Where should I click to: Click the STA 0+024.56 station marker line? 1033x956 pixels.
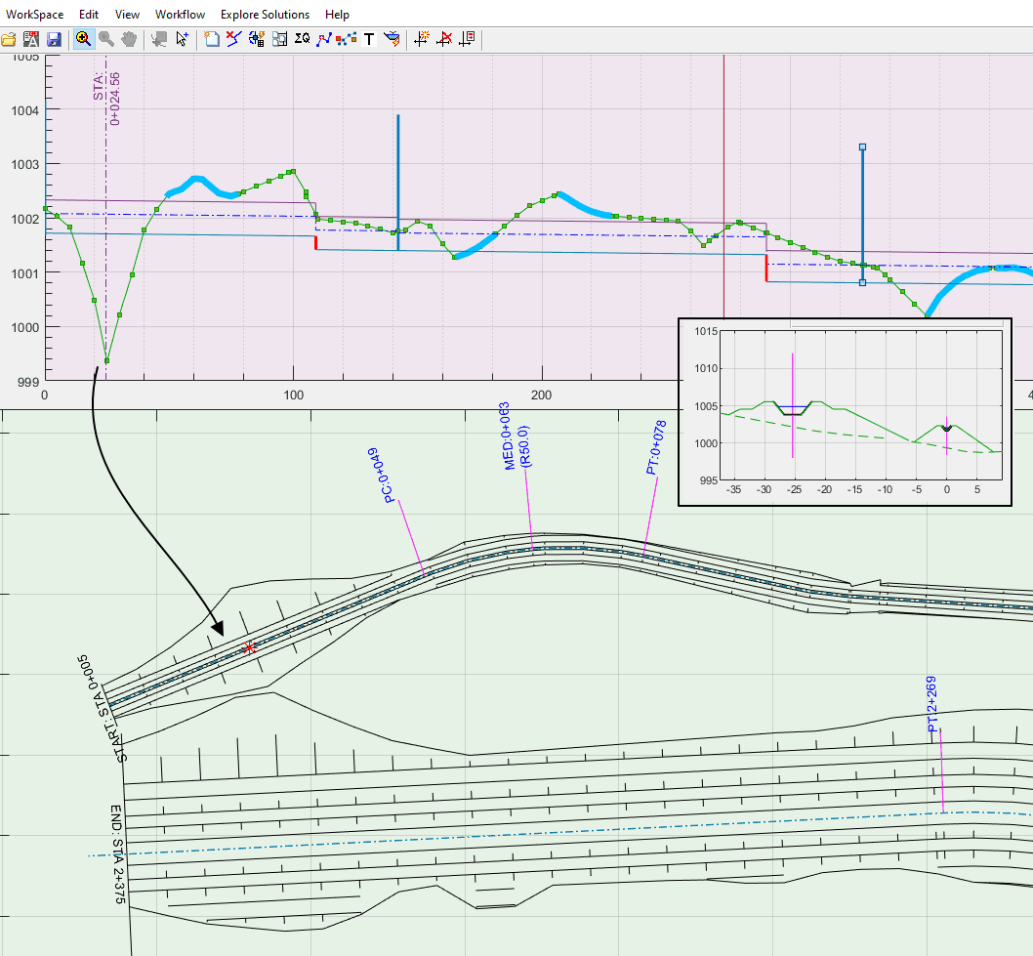tap(105, 244)
